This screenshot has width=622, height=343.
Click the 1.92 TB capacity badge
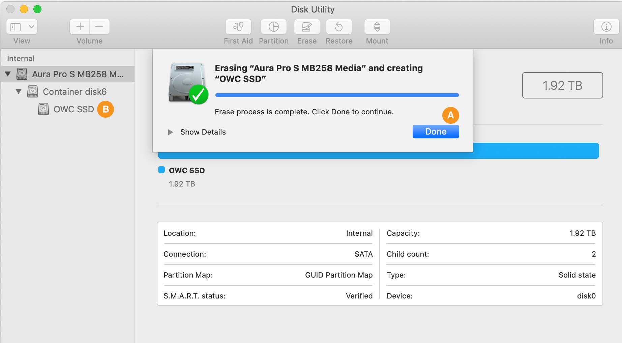click(562, 85)
